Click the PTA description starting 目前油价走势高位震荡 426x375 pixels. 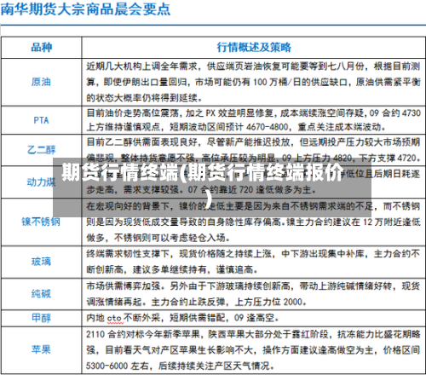(253, 120)
